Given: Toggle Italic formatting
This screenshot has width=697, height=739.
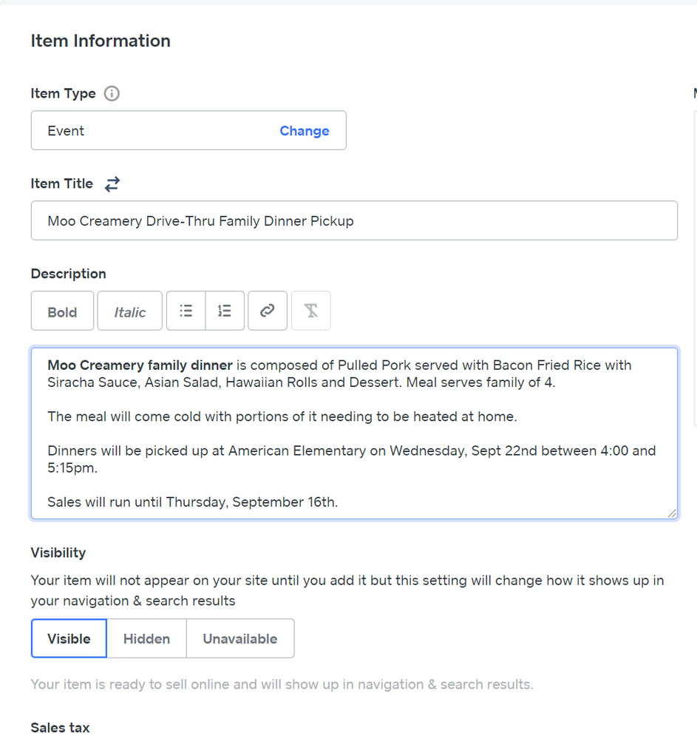Looking at the screenshot, I should point(129,311).
